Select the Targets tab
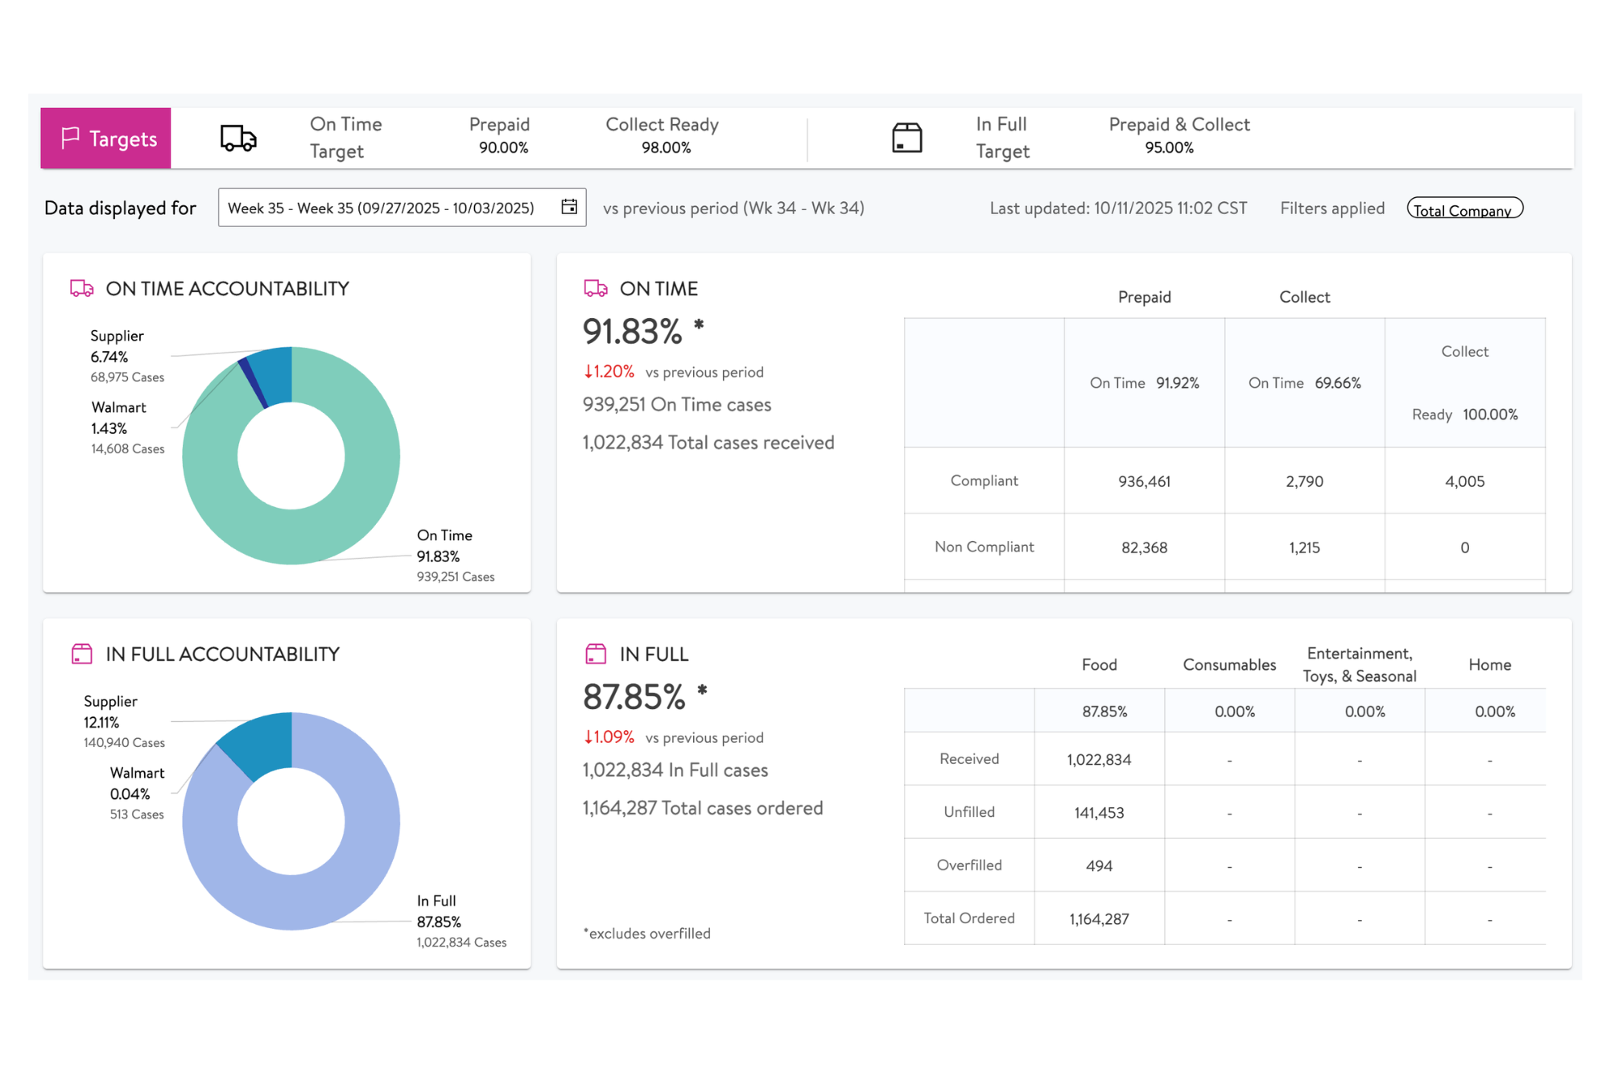 click(106, 138)
